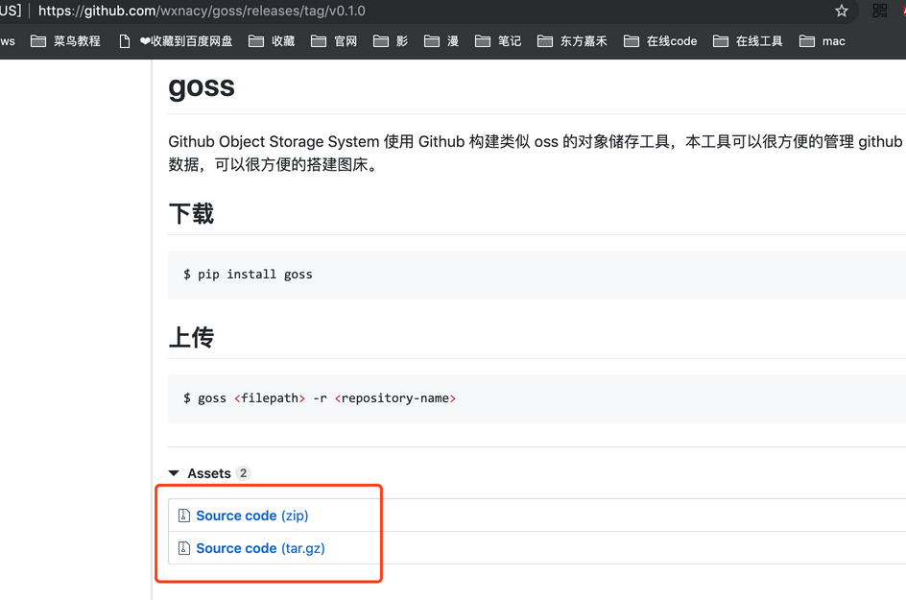Screen dimensions: 906x600
Task: Open the 东方嘉禾 bookmark folder
Action: [572, 41]
